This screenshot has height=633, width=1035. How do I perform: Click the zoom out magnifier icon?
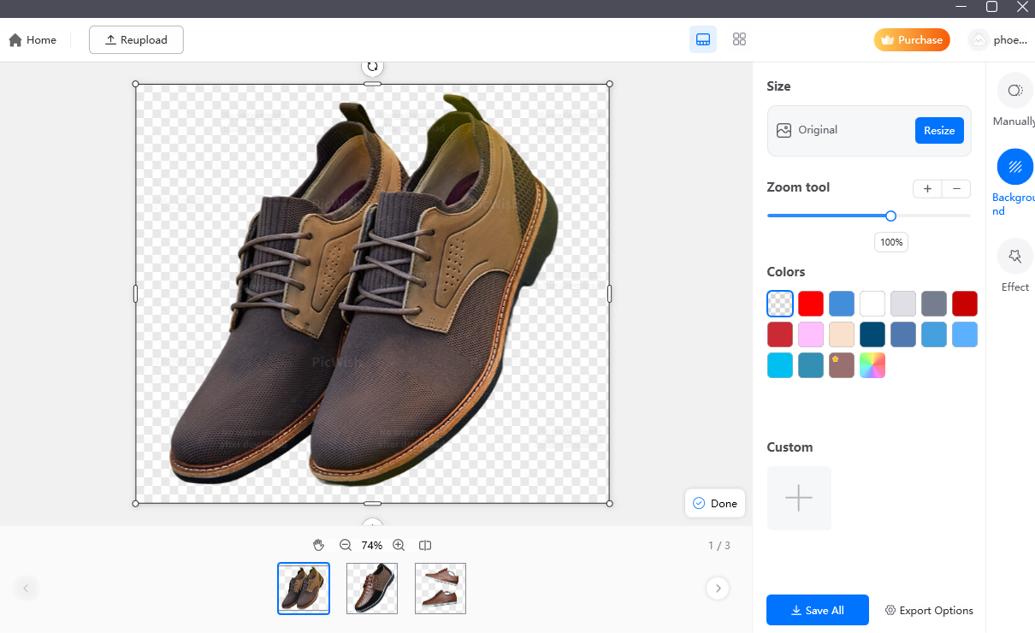pyautogui.click(x=346, y=545)
